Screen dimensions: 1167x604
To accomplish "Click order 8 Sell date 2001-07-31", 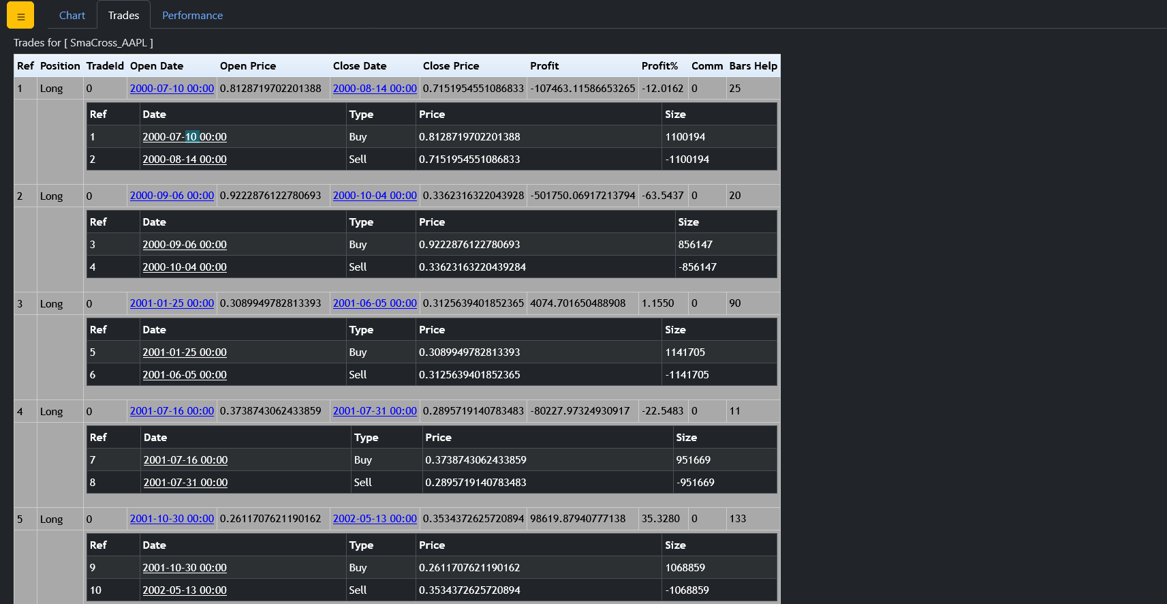I will [x=185, y=483].
